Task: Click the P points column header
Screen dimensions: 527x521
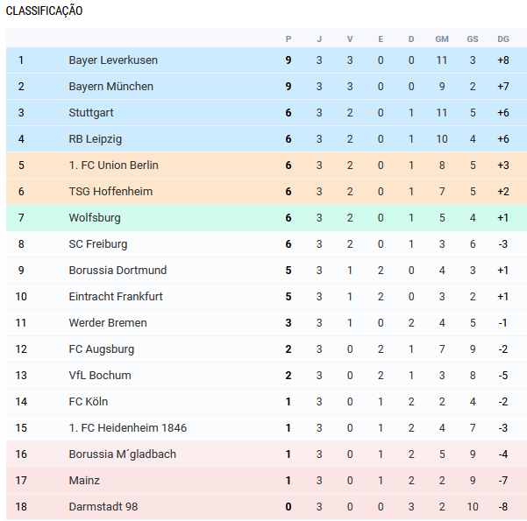Action: click(288, 39)
